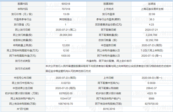The image size is (173, 112).
Task: Click payment date 2020-07-23 (周四) for 中签缴款日期
Action: 152,45
